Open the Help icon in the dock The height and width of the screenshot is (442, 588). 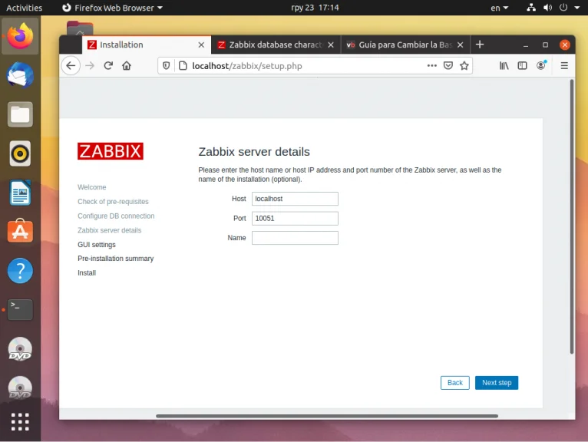[x=20, y=271]
